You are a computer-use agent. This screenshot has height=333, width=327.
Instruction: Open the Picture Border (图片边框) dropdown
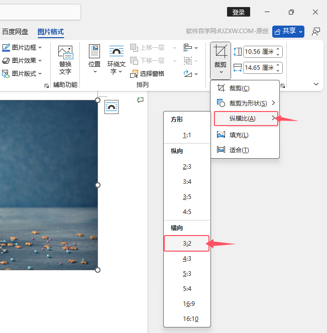[22, 47]
